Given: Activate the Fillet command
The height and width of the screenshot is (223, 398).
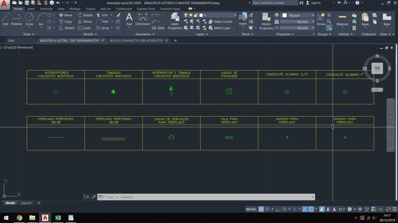Looking at the screenshot, I should click(x=102, y=22).
